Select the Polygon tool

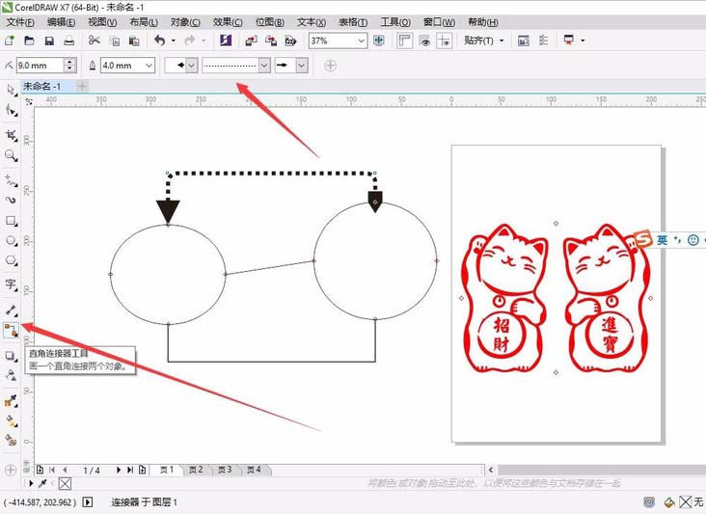[x=12, y=261]
